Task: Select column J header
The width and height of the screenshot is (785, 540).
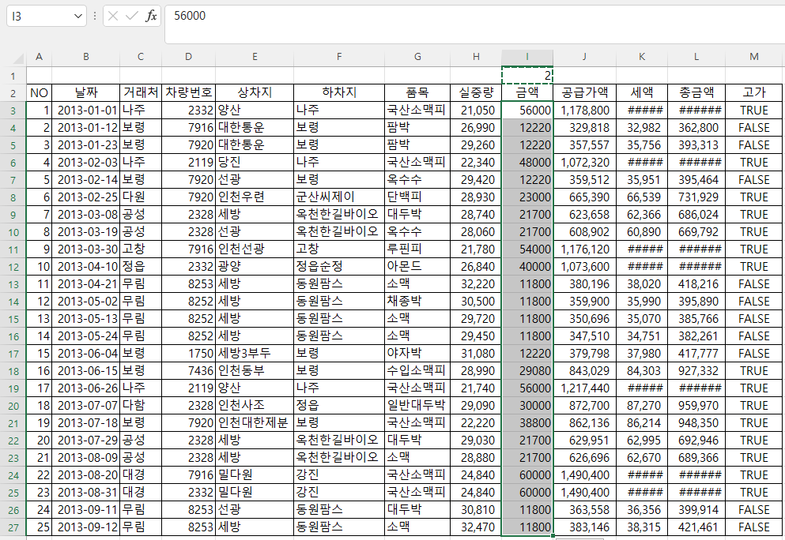Action: (584, 57)
